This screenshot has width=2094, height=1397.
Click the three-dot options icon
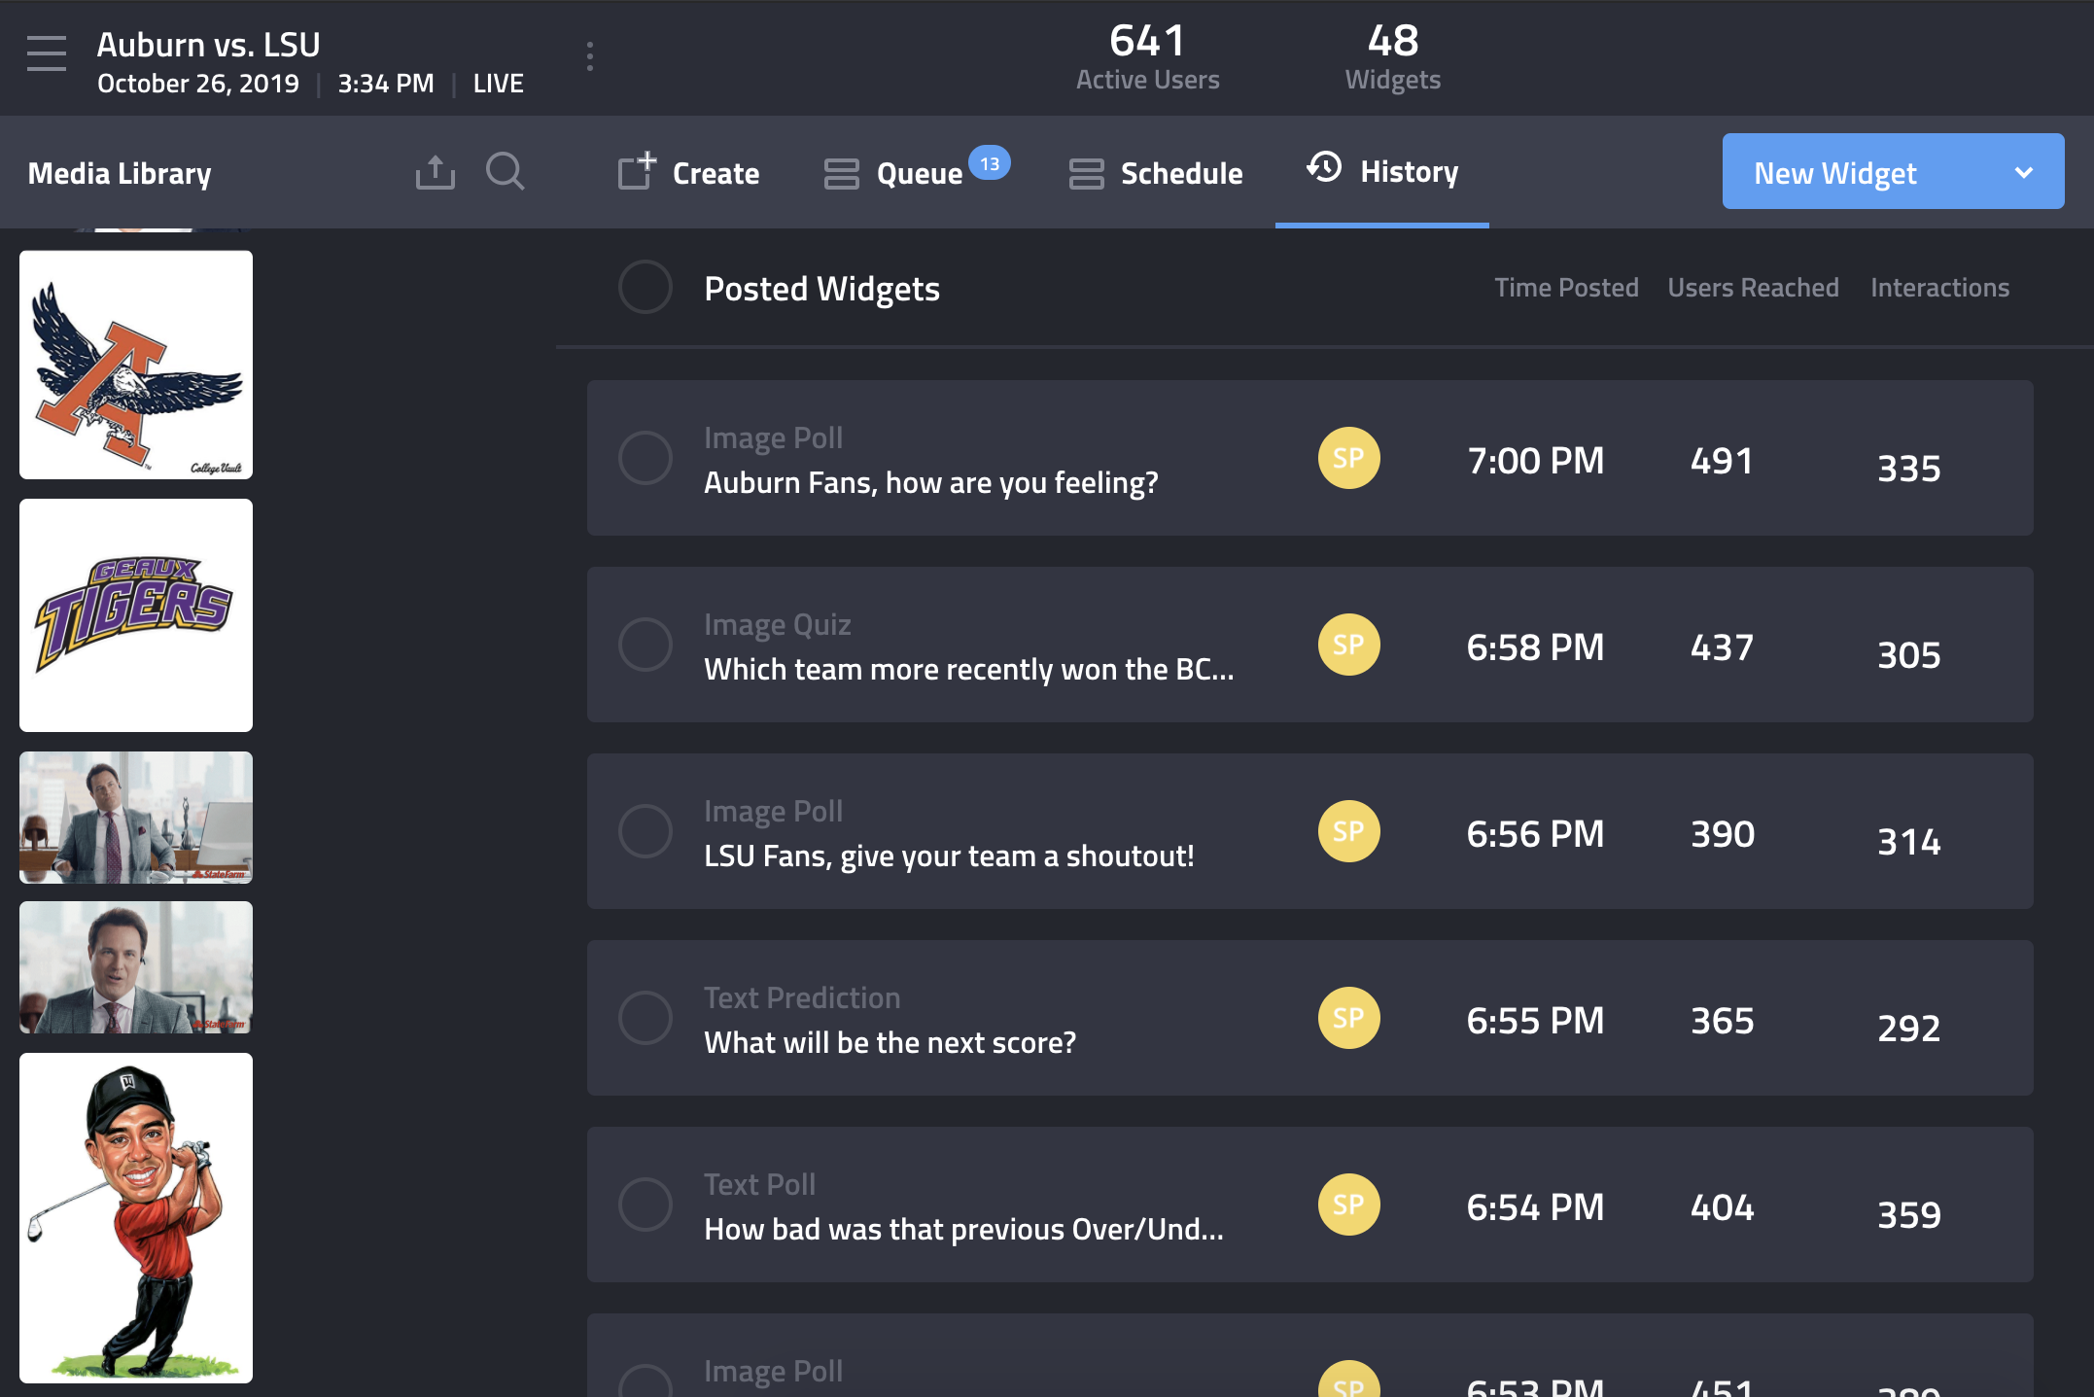coord(590,56)
